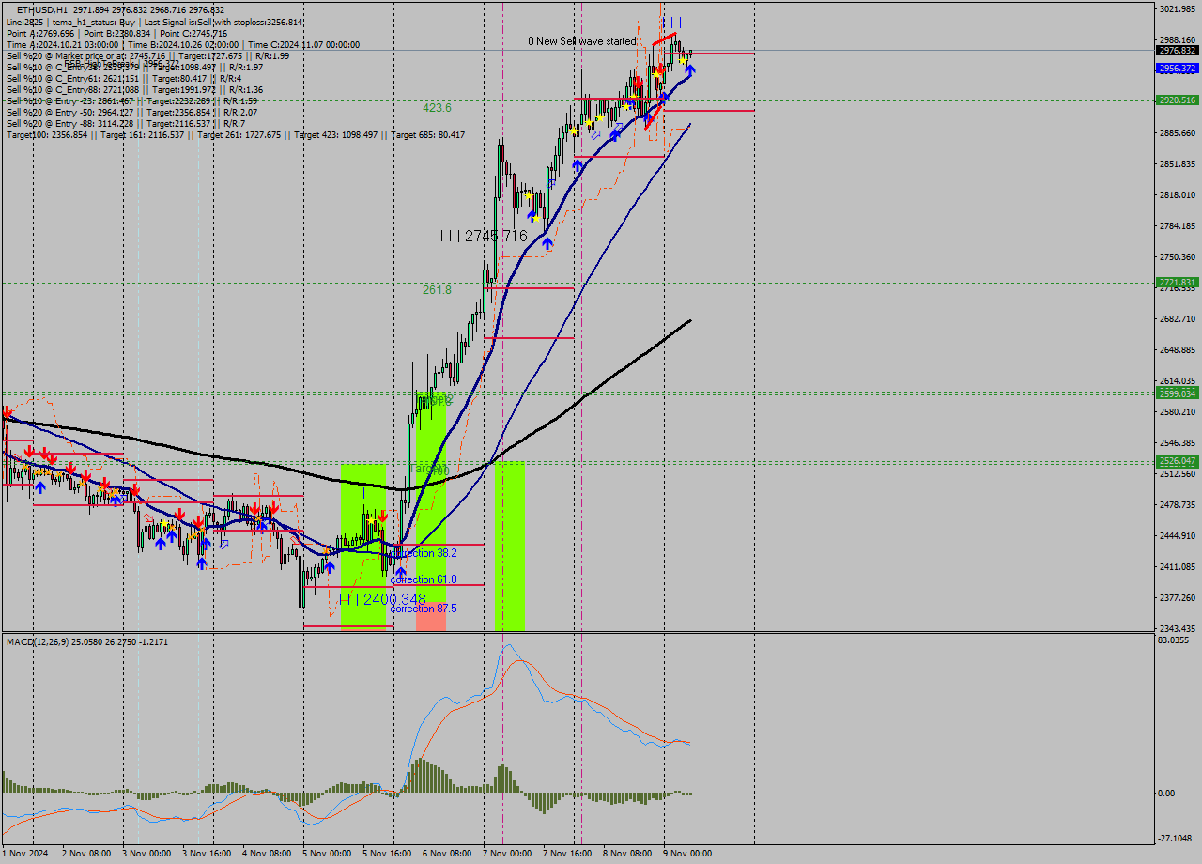
Task: Select the green rectangle at 7 Nov 00:00
Action: coord(510,546)
